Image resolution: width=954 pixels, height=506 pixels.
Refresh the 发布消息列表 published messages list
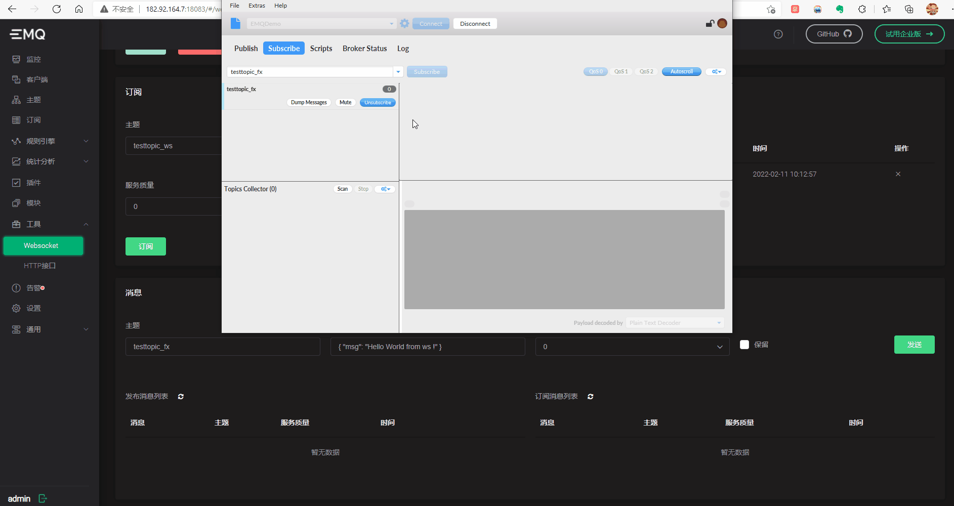(181, 397)
